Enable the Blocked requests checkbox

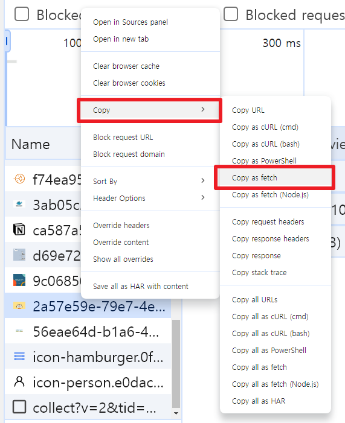pyautogui.click(x=231, y=14)
